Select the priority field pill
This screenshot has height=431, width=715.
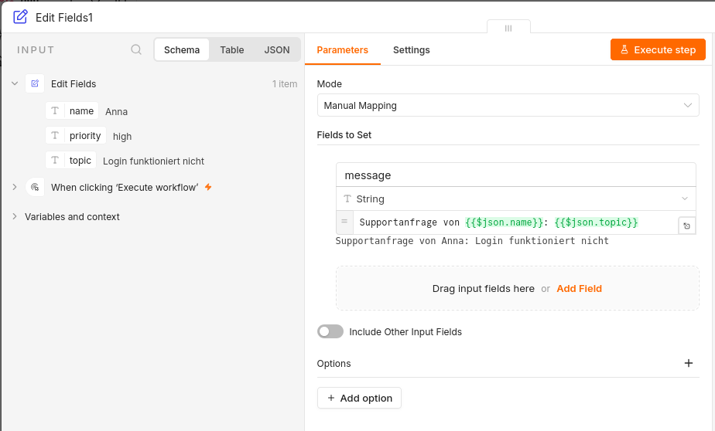(x=76, y=136)
